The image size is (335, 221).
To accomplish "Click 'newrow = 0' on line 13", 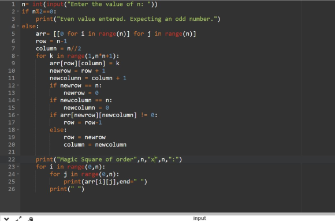I will tap(81, 93).
